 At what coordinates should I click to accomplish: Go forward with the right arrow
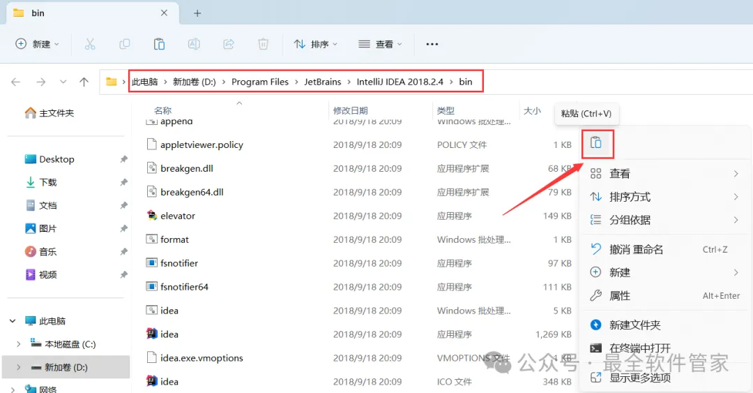tap(41, 82)
